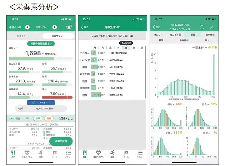Switch to the 栄養サマリー tab
Image resolution: width=225 pixels, height=166 pixels.
click(x=58, y=36)
